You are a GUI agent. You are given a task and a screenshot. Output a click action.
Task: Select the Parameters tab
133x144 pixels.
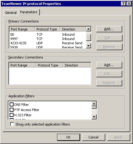click(29, 12)
